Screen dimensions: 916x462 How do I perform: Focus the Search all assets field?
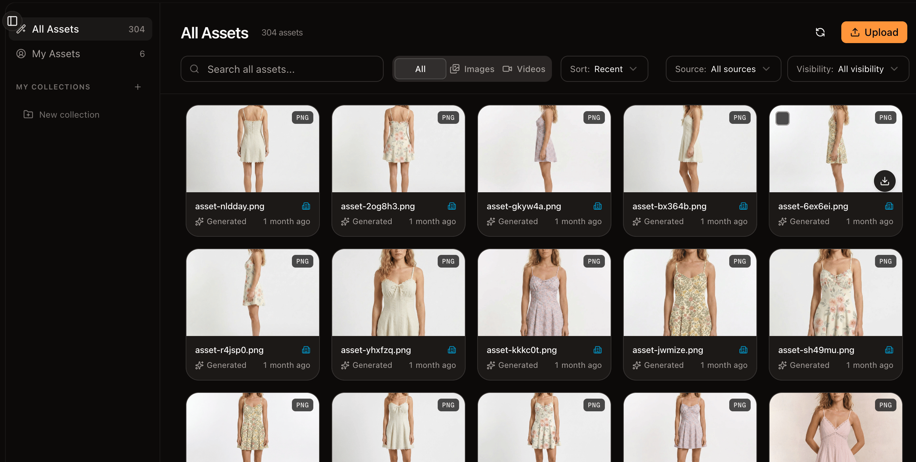[282, 69]
